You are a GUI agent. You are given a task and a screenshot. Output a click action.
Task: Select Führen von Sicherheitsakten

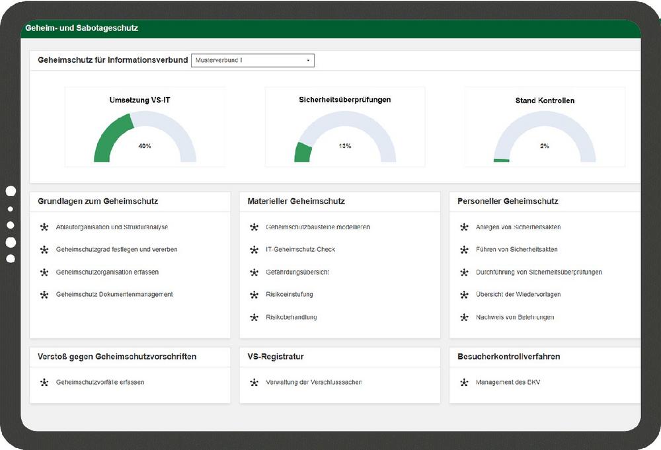(516, 250)
